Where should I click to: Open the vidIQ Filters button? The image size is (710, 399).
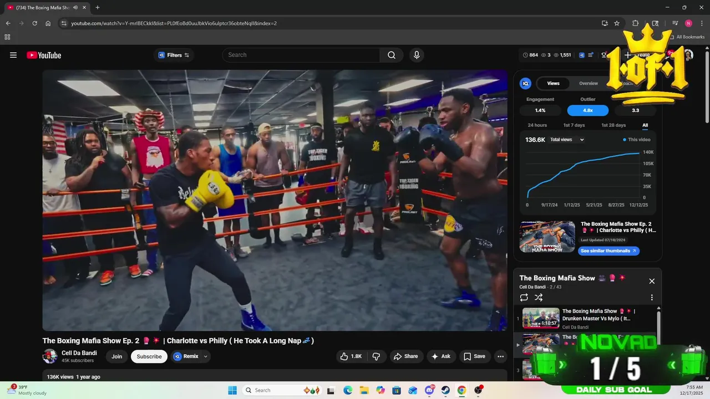[174, 55]
